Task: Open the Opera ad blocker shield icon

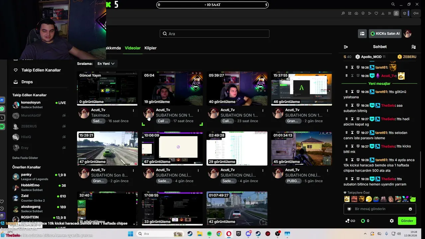Action: (363, 13)
